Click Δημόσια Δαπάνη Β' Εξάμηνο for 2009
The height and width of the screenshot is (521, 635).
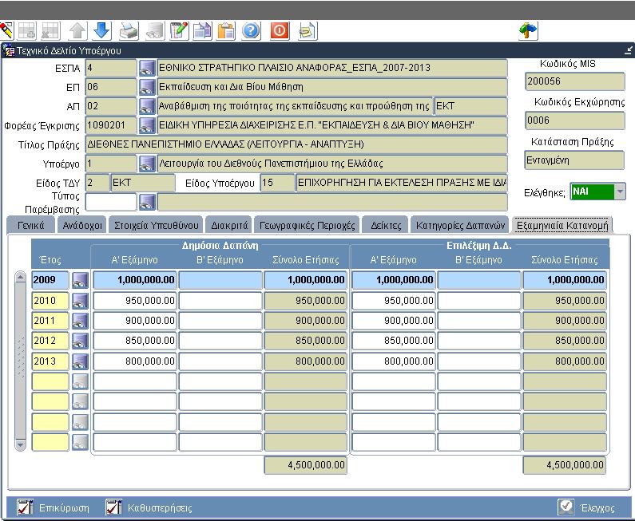pos(220,280)
